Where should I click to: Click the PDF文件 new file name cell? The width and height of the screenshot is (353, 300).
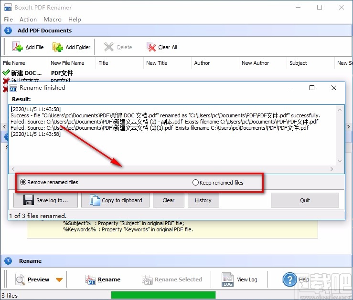62,73
